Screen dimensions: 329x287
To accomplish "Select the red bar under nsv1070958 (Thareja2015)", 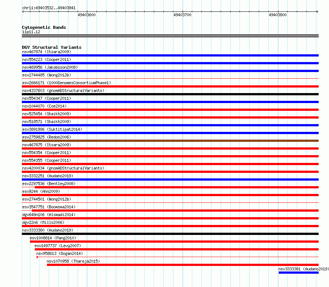I will click(x=183, y=265).
